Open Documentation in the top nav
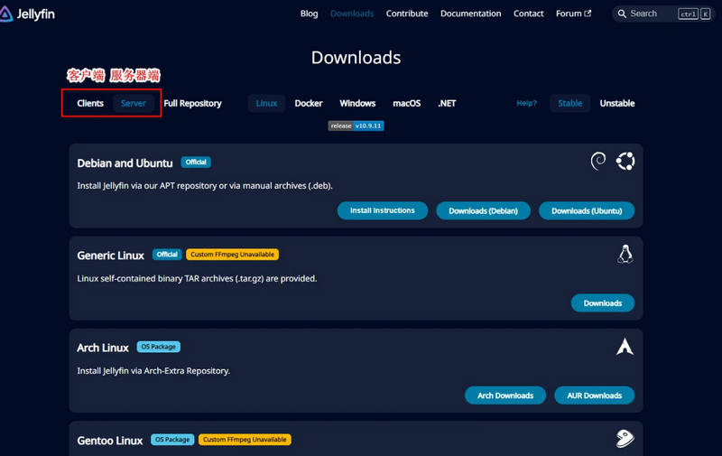This screenshot has height=456, width=722. pos(470,14)
